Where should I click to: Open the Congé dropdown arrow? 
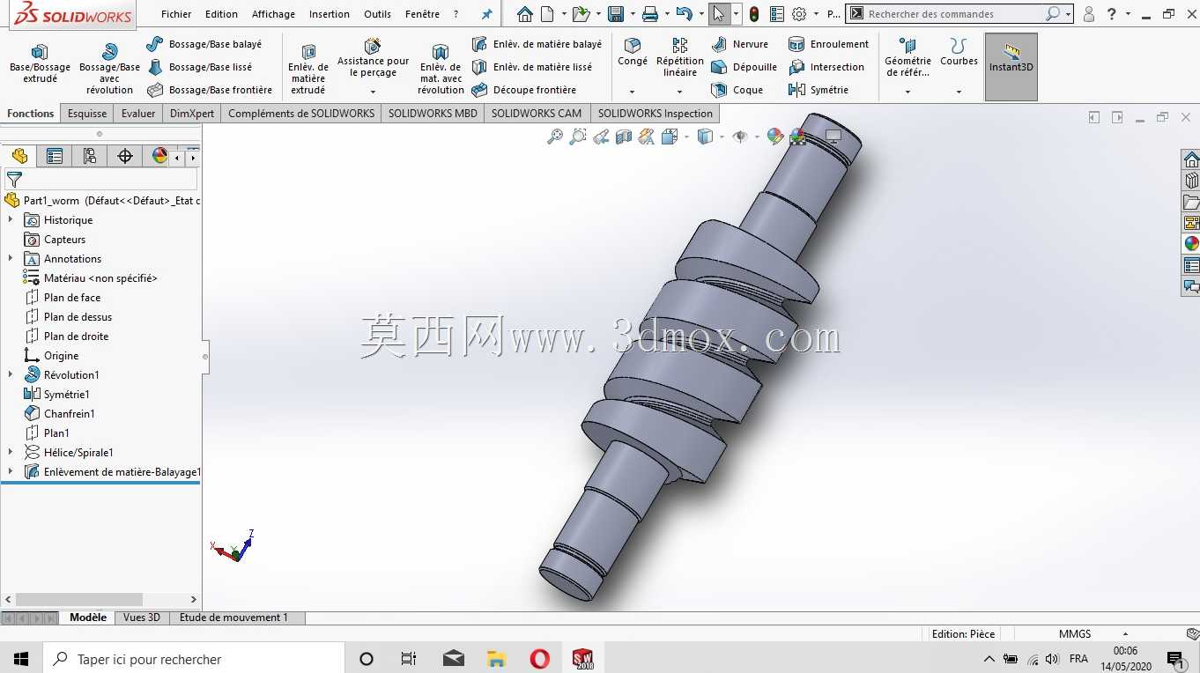(x=632, y=92)
